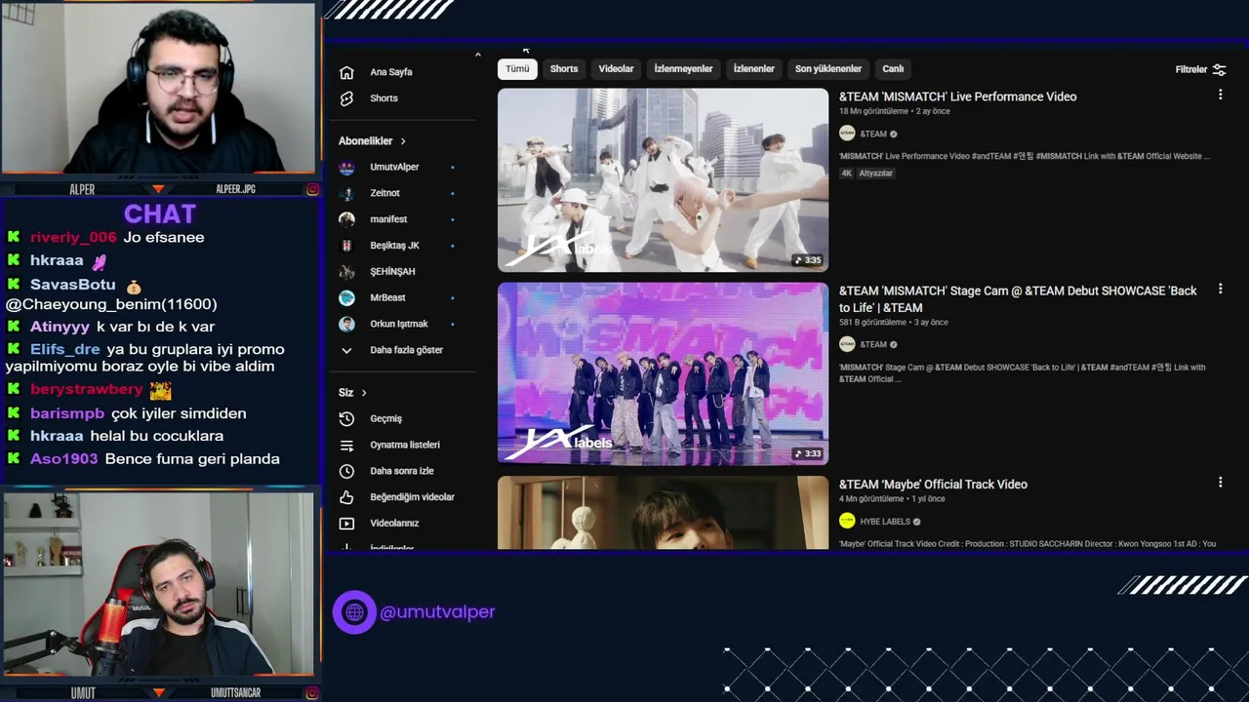This screenshot has height=702, width=1249.
Task: Click chat username riverly_006
Action: [x=73, y=238]
